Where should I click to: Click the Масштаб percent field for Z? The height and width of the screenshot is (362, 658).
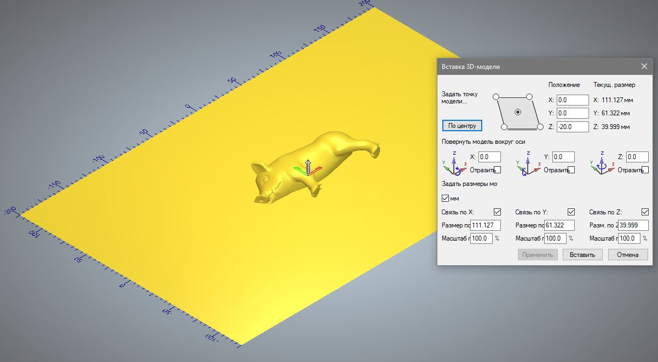(630, 238)
